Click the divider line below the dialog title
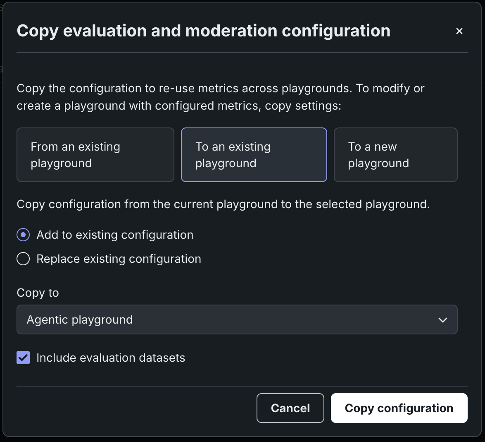This screenshot has width=485, height=442. coord(242,53)
